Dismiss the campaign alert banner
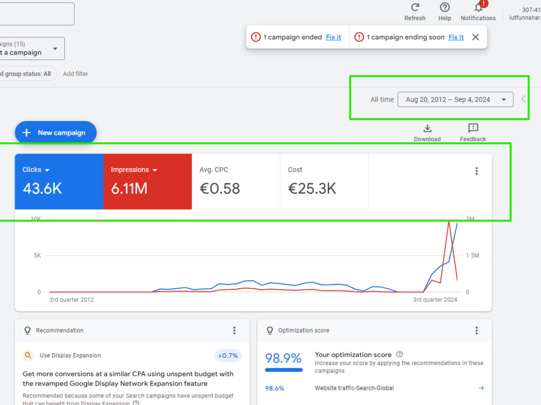Image resolution: width=541 pixels, height=405 pixels. click(476, 37)
